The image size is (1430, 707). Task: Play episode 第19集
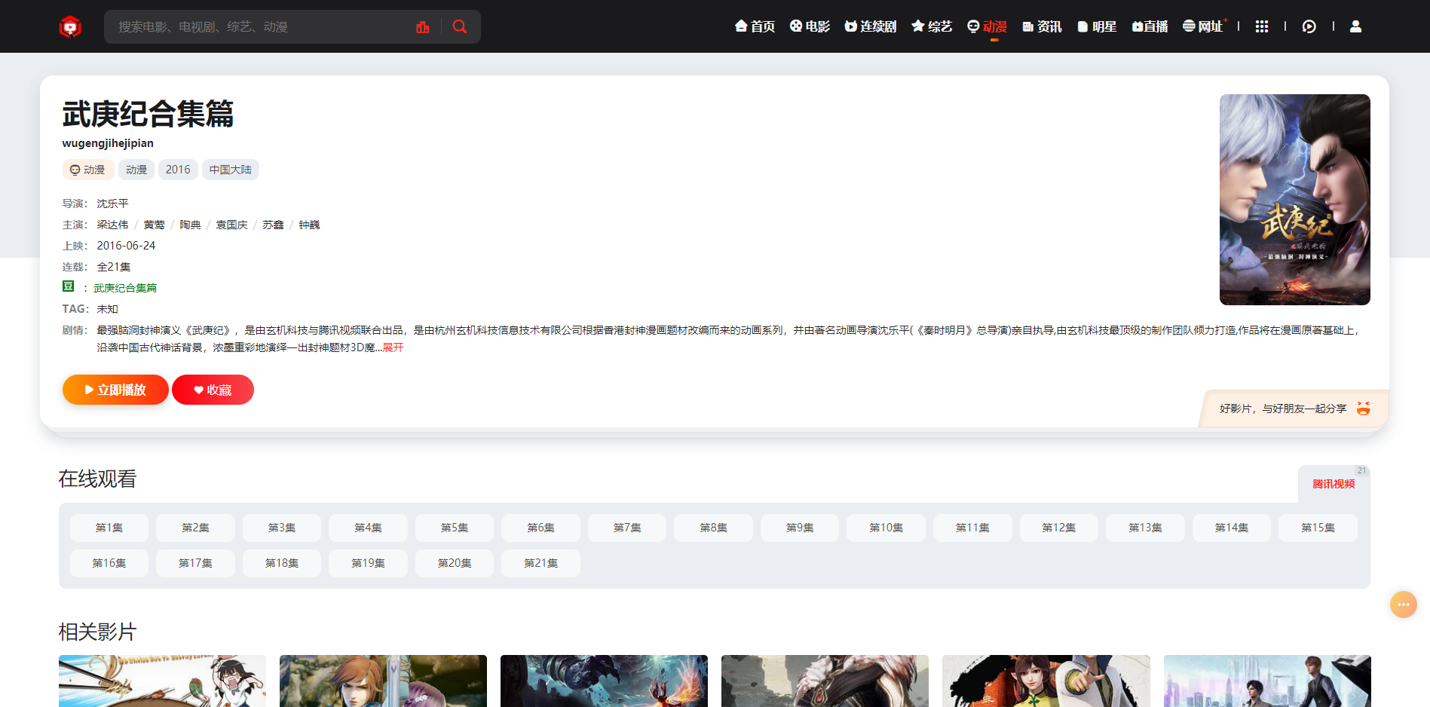(x=368, y=563)
